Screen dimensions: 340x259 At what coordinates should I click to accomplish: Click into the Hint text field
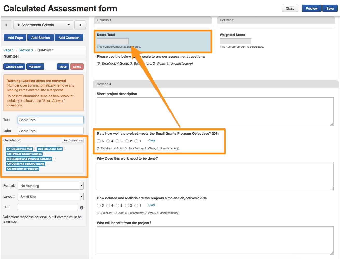pos(48,207)
